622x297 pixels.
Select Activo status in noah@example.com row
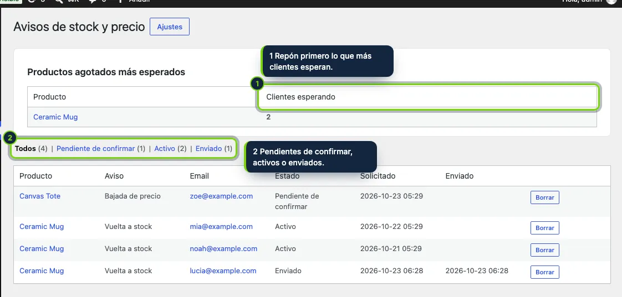pos(285,249)
